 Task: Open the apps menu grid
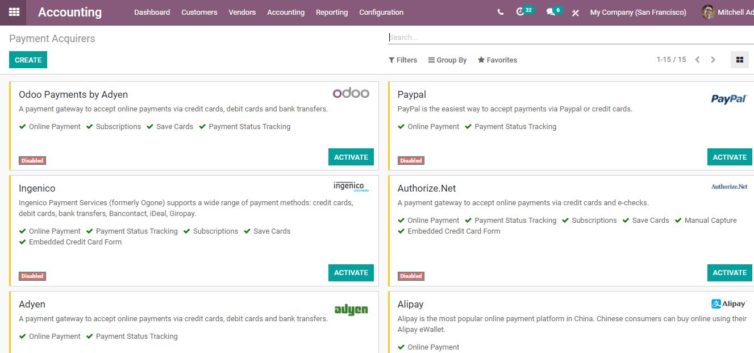click(x=14, y=12)
